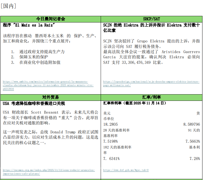Click the 7.5663% 91-day rate value
The height and width of the screenshot is (180, 203).
coord(193,141)
